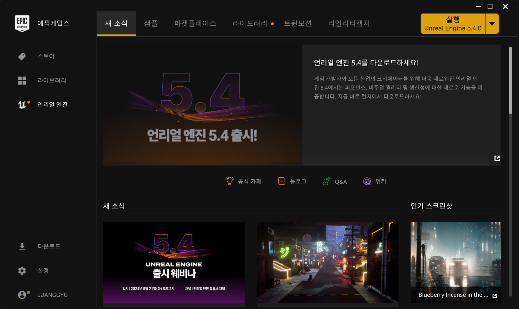
Task: Launch Unreal Engine 5.4.0 with the 실행 button
Action: 453,24
